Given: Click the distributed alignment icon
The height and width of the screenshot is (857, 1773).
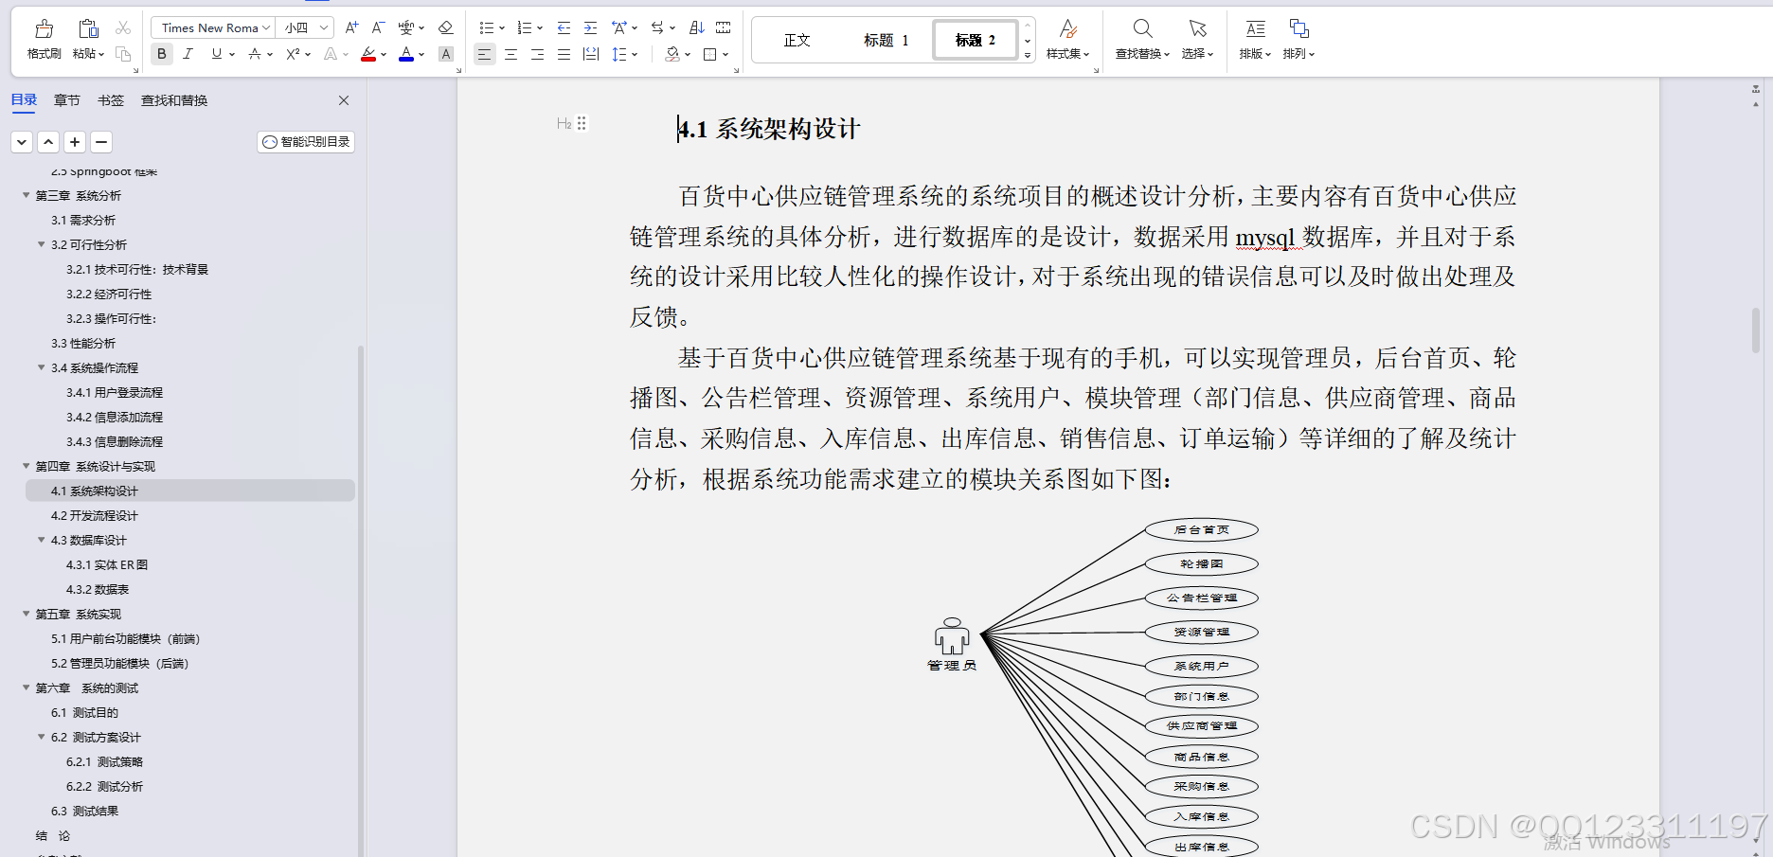Looking at the screenshot, I should tap(591, 54).
